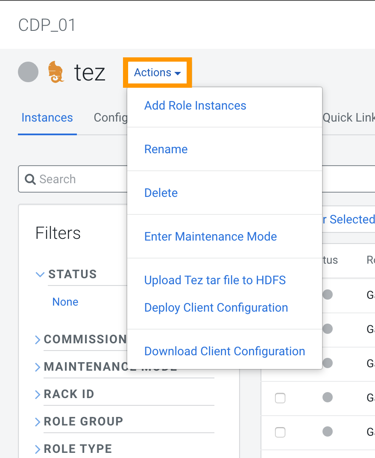Choose Add Role Instances from menu
375x458 pixels.
coord(195,106)
